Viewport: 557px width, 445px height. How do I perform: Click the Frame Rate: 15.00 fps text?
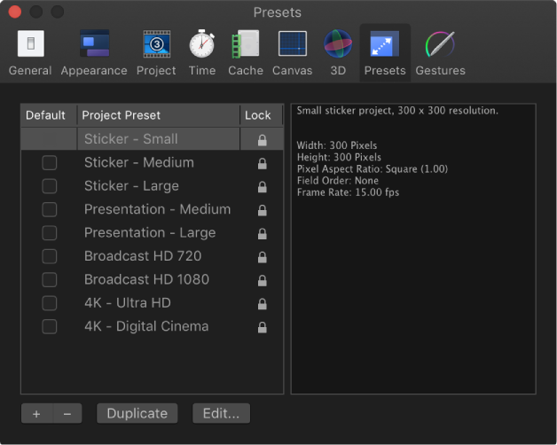point(348,192)
